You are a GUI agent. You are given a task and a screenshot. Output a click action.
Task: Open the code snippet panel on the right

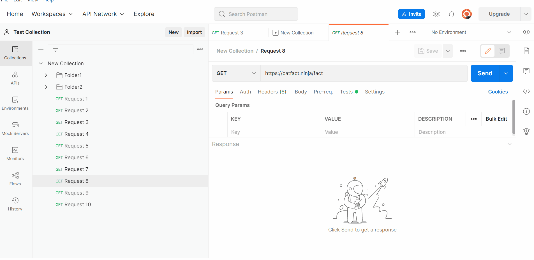527,91
